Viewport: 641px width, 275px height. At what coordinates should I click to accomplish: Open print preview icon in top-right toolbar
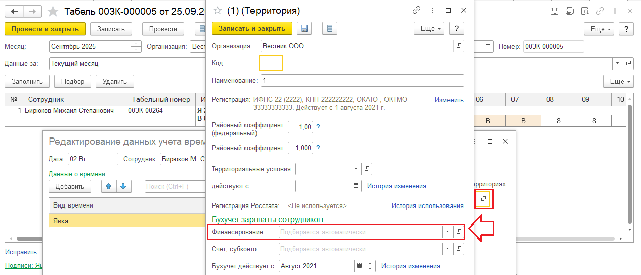[x=585, y=11]
